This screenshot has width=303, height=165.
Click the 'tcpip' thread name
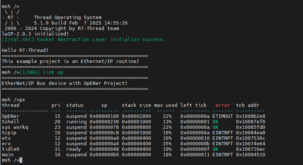tap(9, 133)
